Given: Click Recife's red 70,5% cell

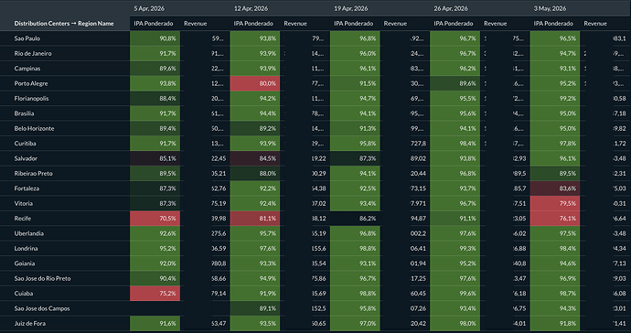Looking at the screenshot, I should point(155,219).
